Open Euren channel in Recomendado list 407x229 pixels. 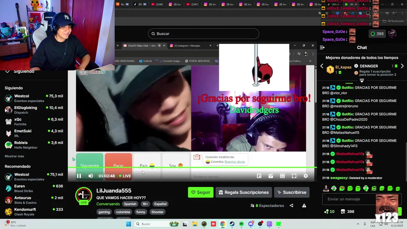(34, 188)
